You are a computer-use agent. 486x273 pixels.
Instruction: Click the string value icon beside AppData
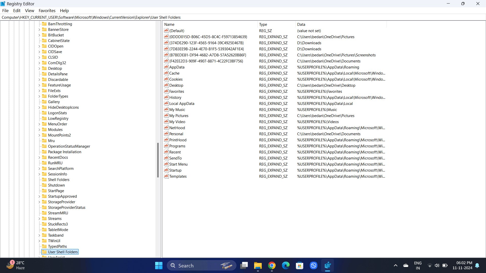click(x=166, y=67)
